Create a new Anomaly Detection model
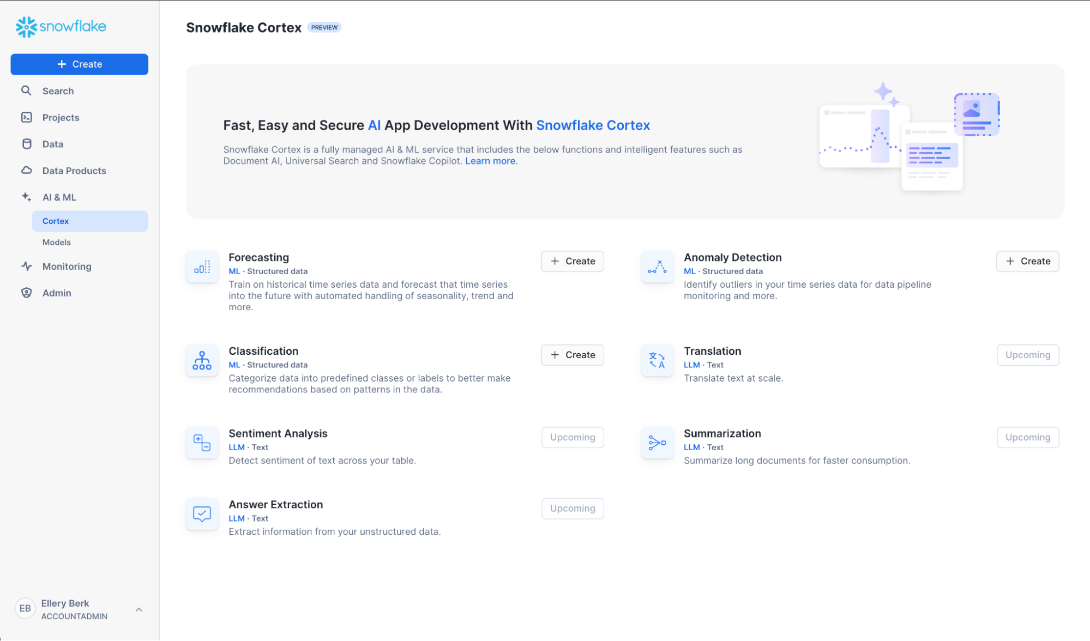The height and width of the screenshot is (641, 1090). [x=1027, y=262]
